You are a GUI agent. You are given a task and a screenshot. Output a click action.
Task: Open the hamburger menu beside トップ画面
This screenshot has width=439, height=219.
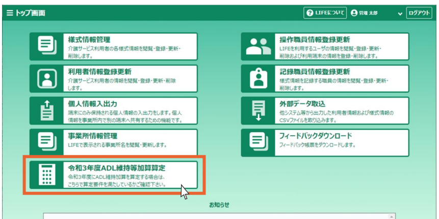[x=10, y=13]
